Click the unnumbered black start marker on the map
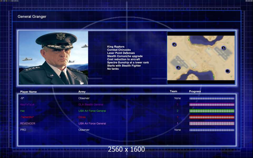 (227, 71)
